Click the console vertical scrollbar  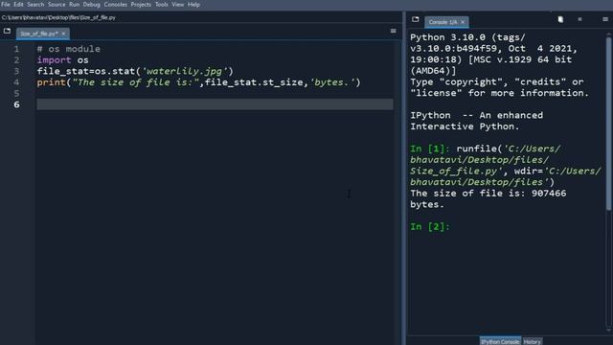click(609, 125)
